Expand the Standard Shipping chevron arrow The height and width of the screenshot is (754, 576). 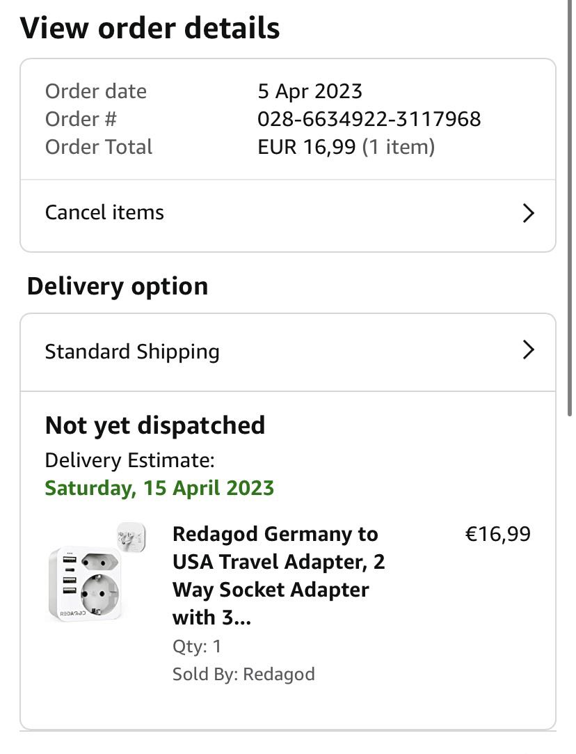pyautogui.click(x=528, y=349)
